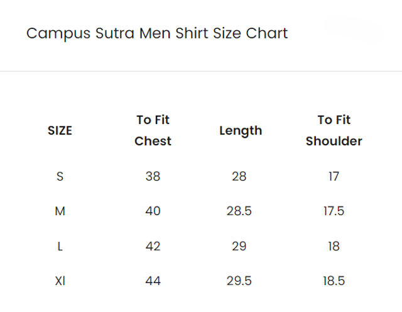The image size is (402, 312).
Task: Click the Length column header
Action: (241, 131)
